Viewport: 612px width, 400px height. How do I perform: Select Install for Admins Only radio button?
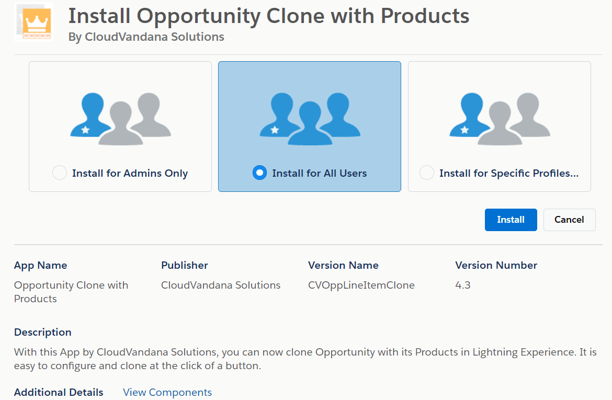[x=60, y=173]
